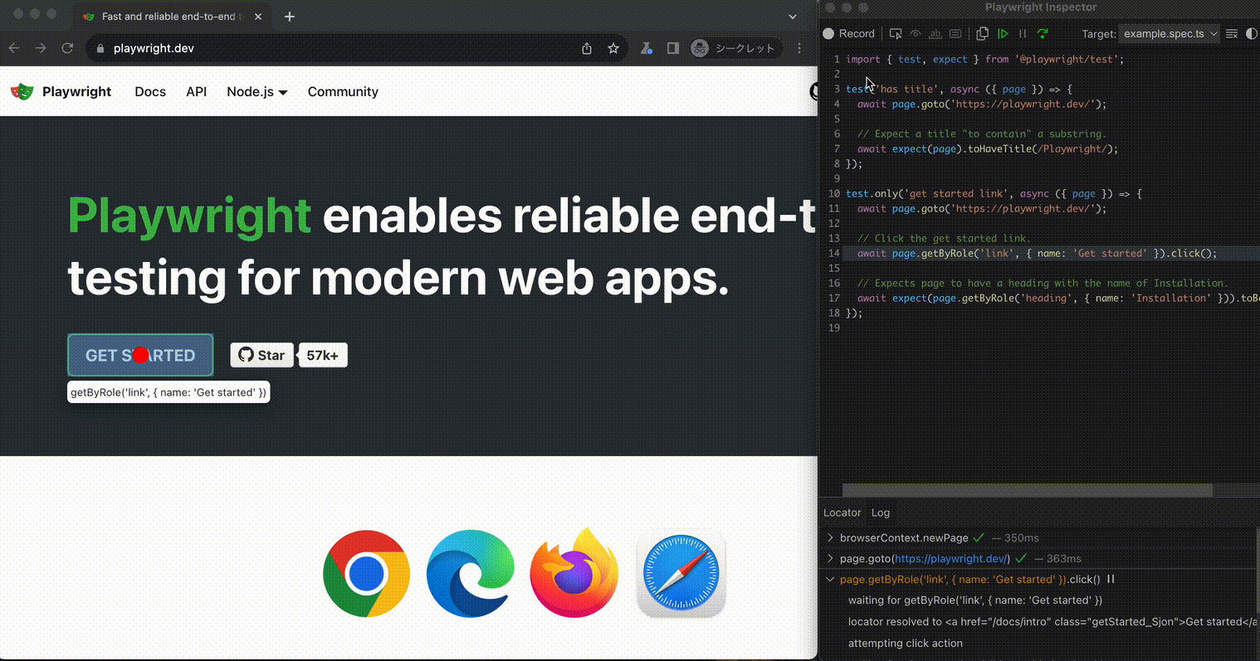Click the https://playwright.dev/ link in log
1260x661 pixels.
[950, 558]
